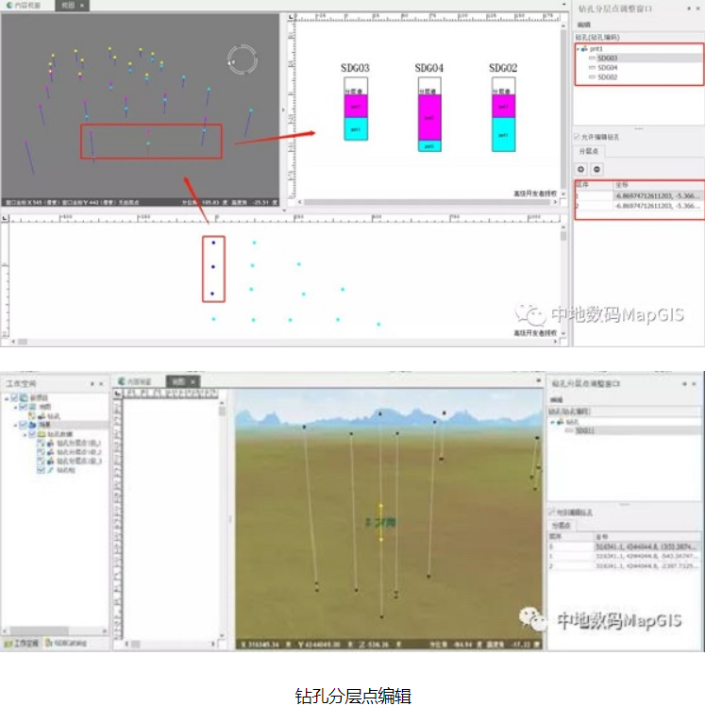Click the top dark-blue borehole point in plan view
Image resolution: width=705 pixels, height=706 pixels.
pos(213,243)
